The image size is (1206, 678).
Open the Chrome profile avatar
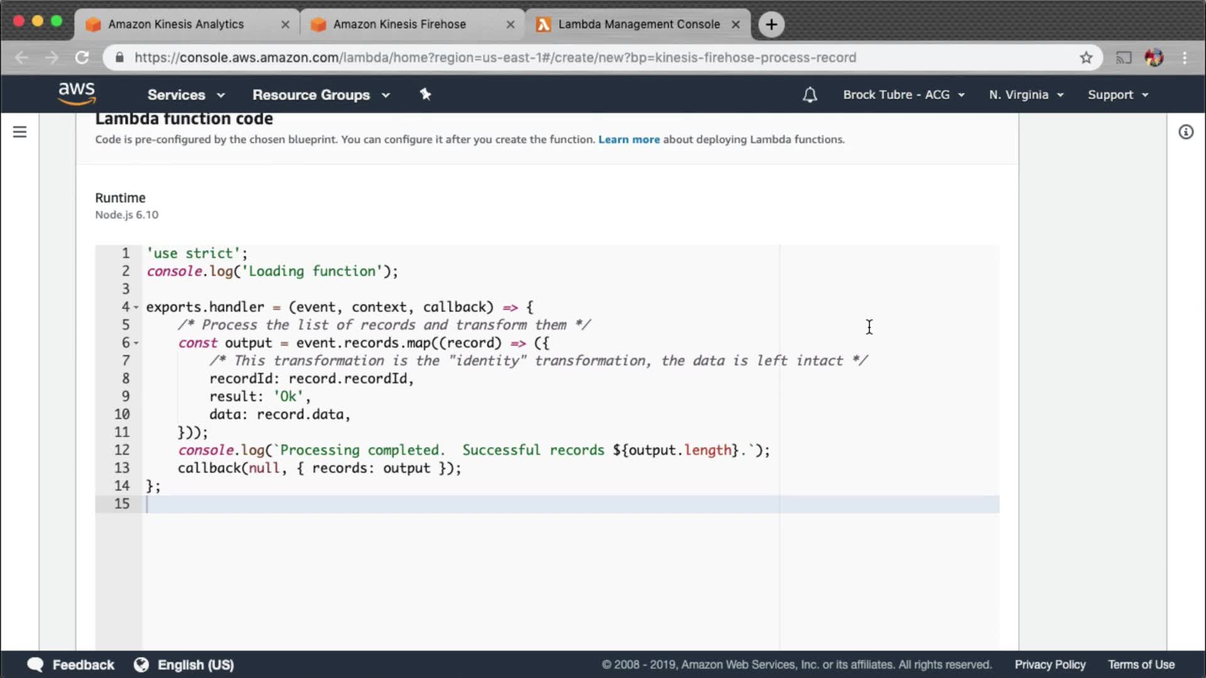click(1154, 58)
